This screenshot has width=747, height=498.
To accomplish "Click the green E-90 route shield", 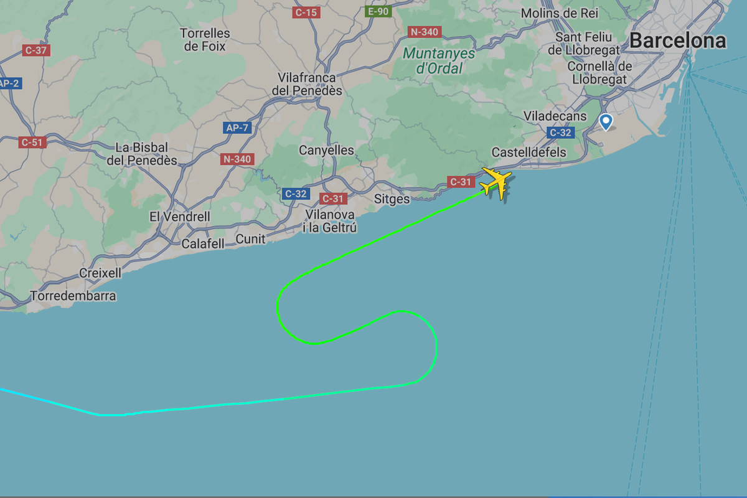I will tap(378, 11).
